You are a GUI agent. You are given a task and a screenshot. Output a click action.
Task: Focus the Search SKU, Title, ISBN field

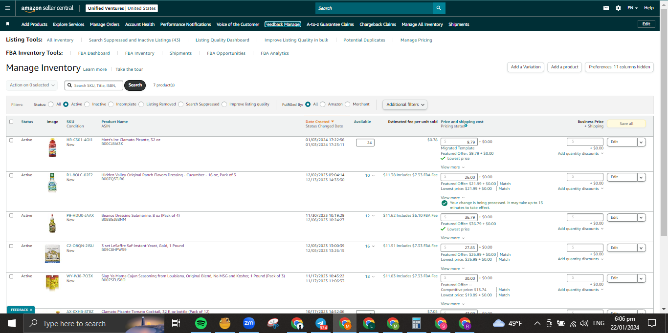point(94,85)
